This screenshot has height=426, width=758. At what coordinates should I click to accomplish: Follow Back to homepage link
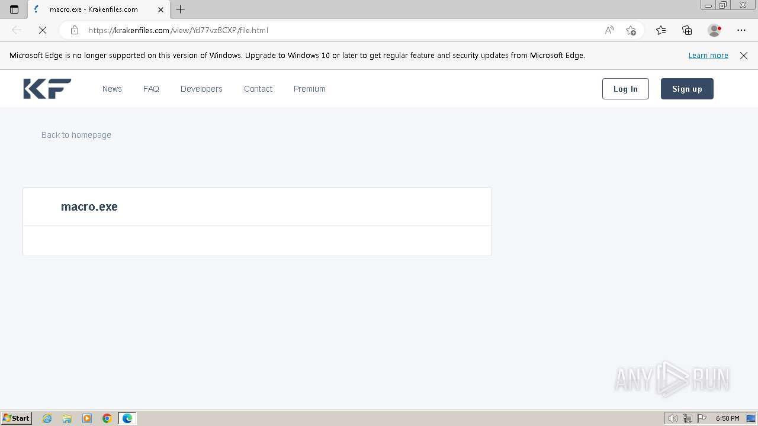76,135
